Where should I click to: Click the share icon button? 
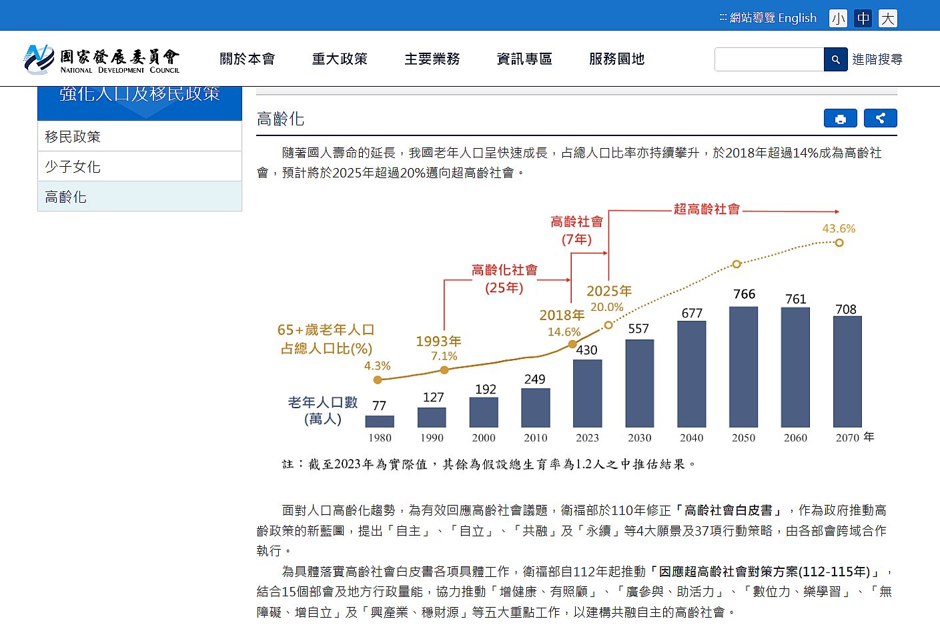[x=880, y=119]
